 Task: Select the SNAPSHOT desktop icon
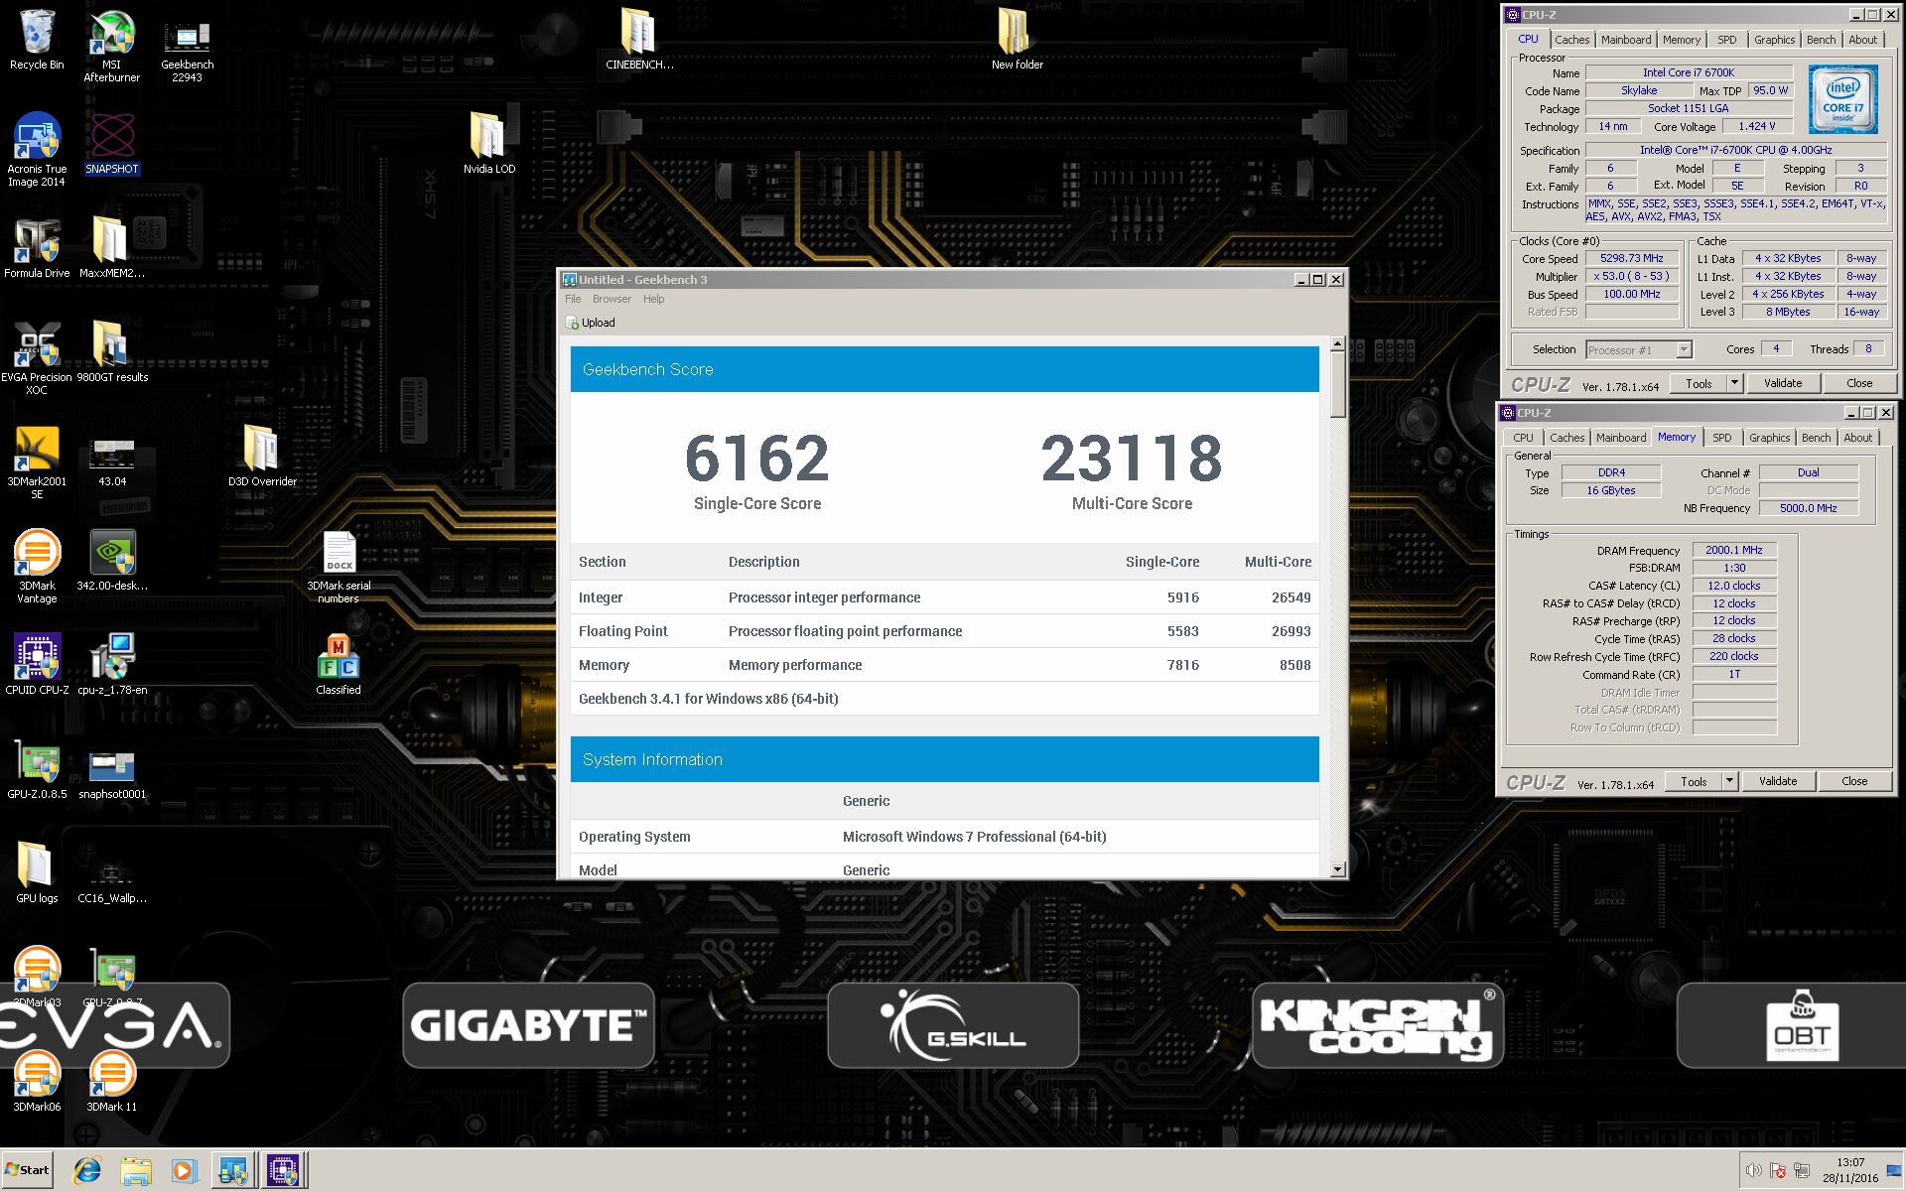pyautogui.click(x=111, y=143)
